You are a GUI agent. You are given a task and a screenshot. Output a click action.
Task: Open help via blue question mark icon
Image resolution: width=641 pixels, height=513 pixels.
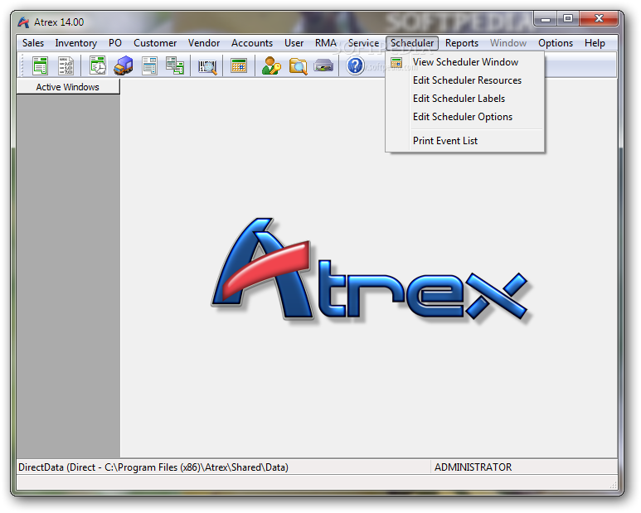(355, 65)
